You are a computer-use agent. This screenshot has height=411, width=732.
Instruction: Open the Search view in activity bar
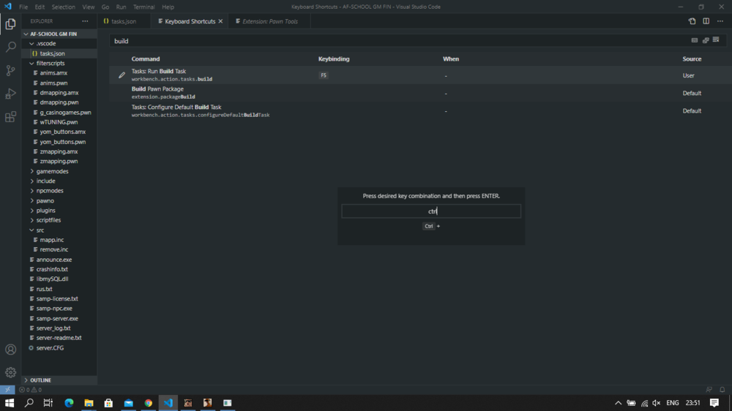10,47
